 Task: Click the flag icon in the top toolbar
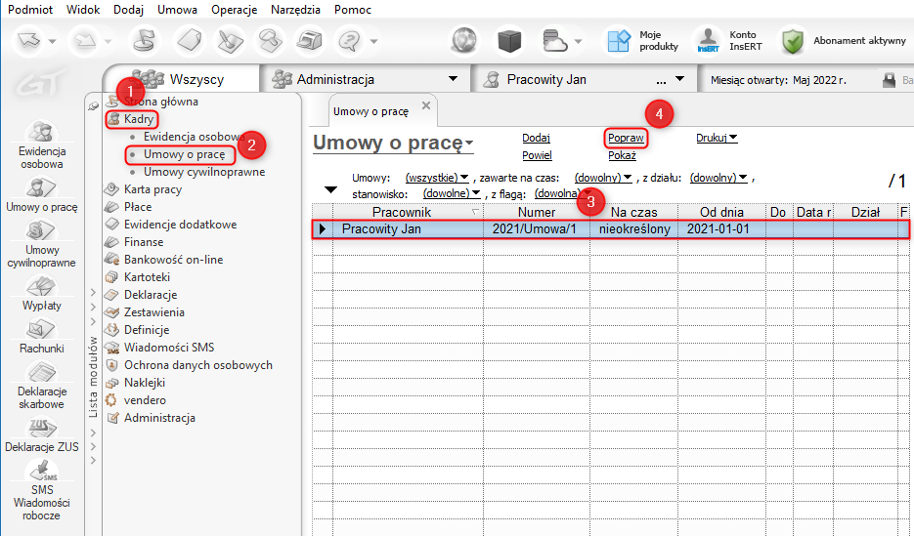coord(144,41)
